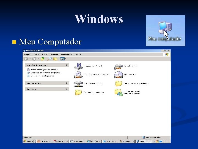Click the Back arrow toolbar icon
198x149 pixels.
[x=26, y=59]
